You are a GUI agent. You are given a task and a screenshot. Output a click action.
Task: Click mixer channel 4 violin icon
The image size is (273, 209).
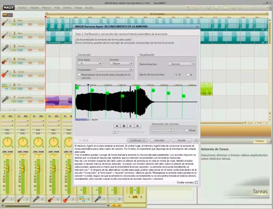point(51,199)
